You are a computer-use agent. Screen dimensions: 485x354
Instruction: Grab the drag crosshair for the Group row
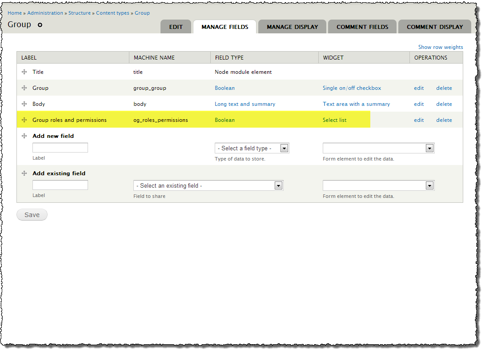(x=24, y=88)
